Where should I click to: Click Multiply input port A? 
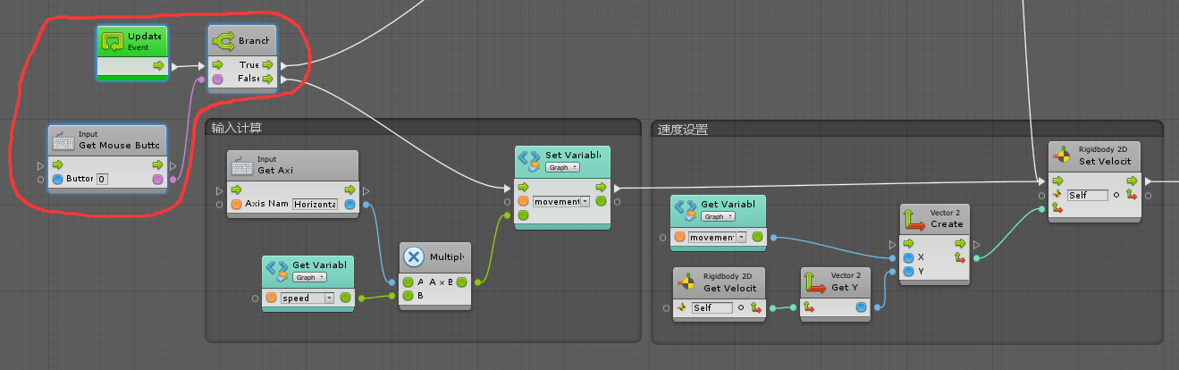408,282
